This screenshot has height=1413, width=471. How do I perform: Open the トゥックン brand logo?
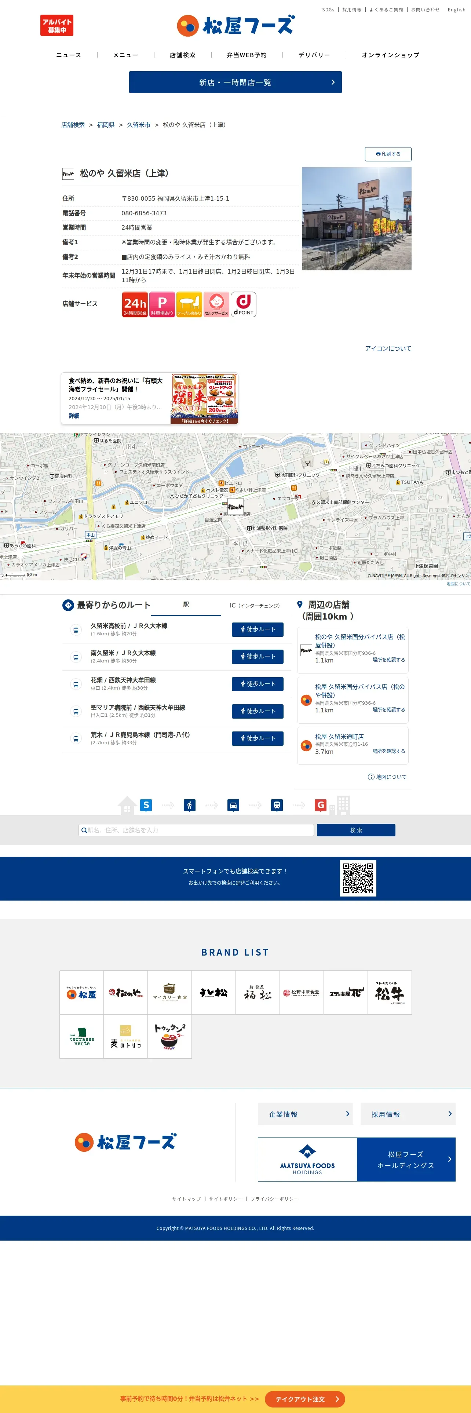tap(169, 1036)
